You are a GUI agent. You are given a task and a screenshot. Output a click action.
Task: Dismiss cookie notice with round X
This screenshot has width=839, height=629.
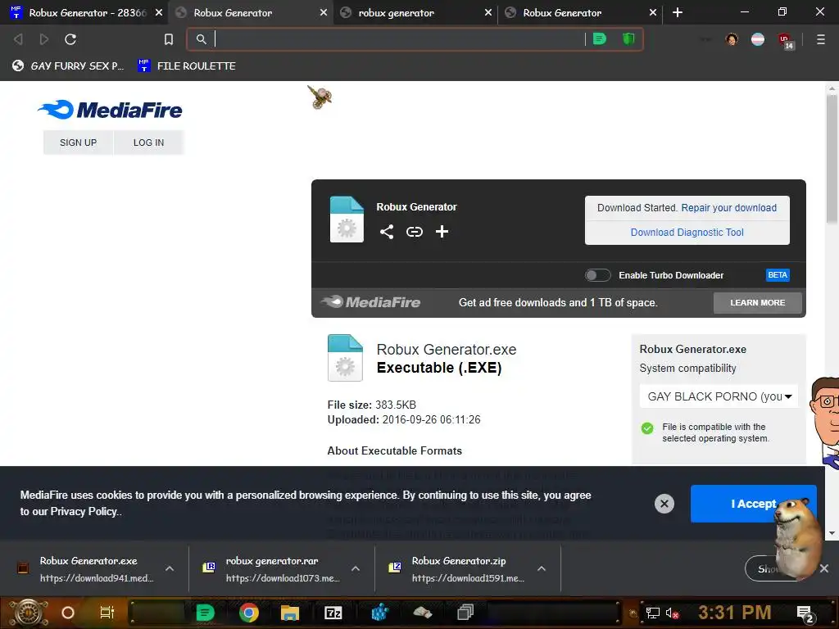664,504
